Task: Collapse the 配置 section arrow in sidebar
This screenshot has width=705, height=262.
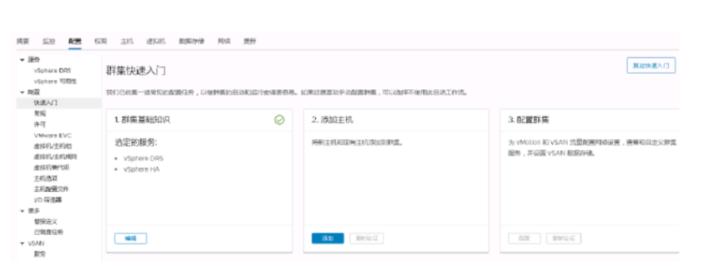Action: (22, 92)
